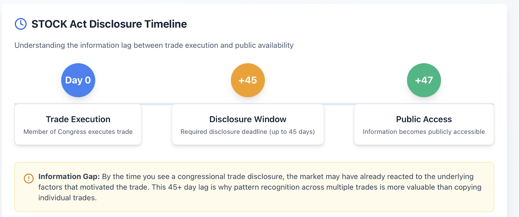Select the orange +45 circle marker
Image resolution: width=520 pixels, height=217 pixels.
pyautogui.click(x=248, y=80)
